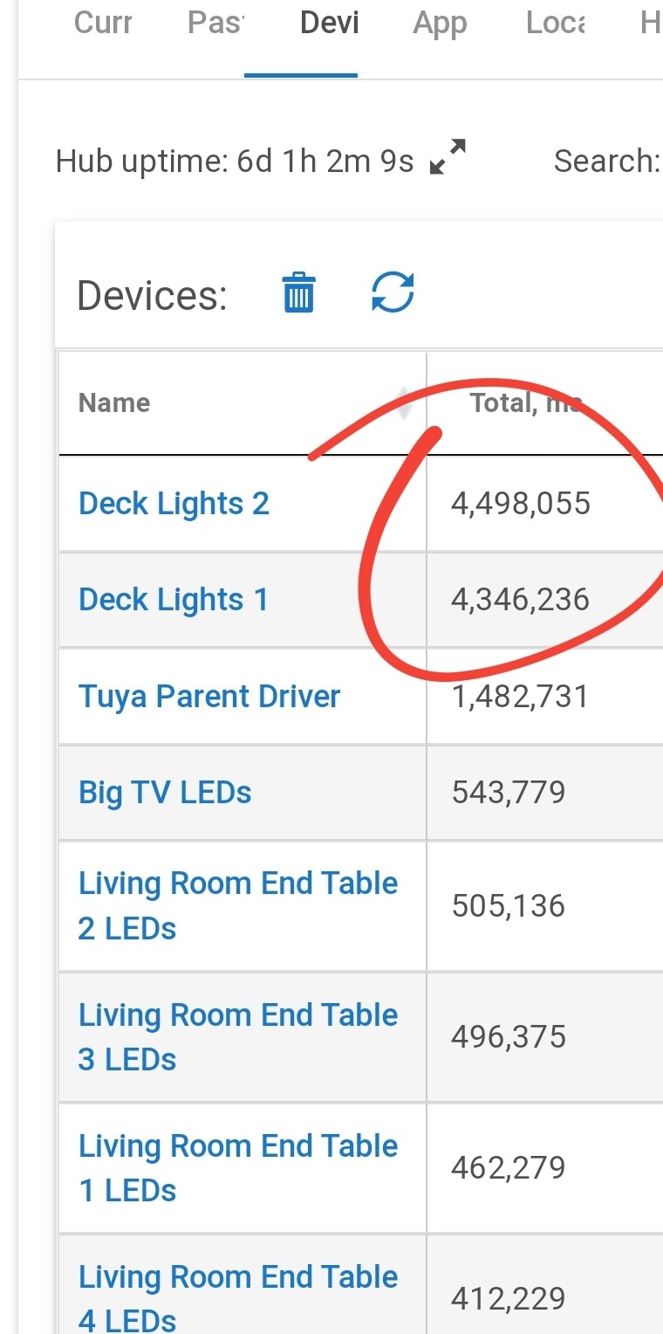Click the trash icon next to Devices
The height and width of the screenshot is (1334, 663).
299,292
